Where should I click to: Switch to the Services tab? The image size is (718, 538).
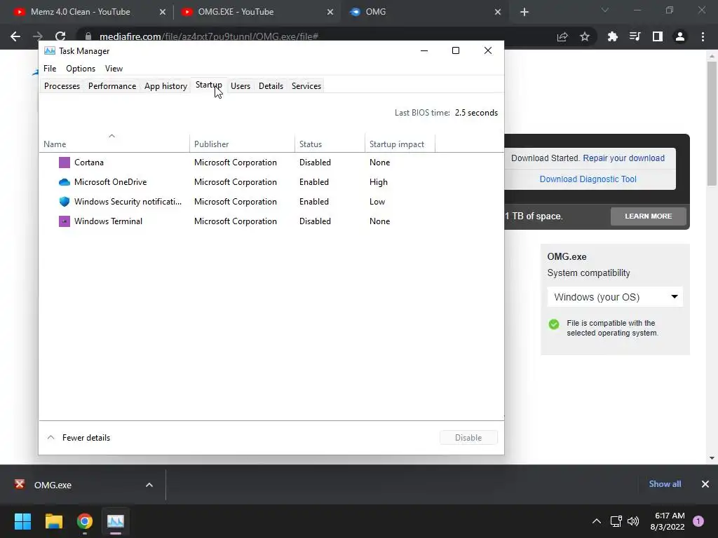(306, 86)
